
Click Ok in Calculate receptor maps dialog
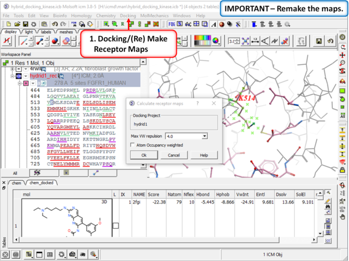143,155
